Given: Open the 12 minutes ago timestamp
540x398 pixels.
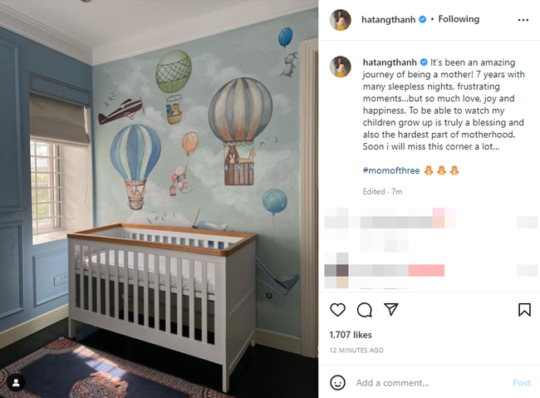Looking at the screenshot, I should 356,350.
